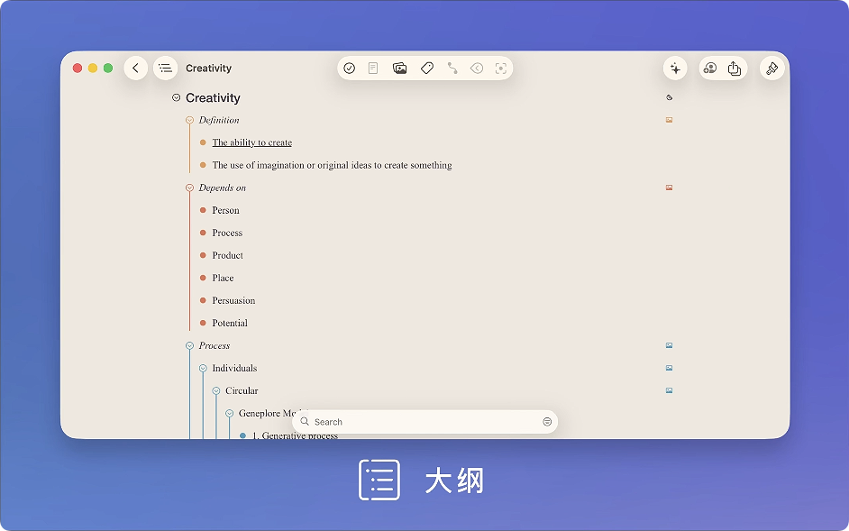Select the Persuasion outline item
The image size is (849, 531).
pyautogui.click(x=233, y=300)
